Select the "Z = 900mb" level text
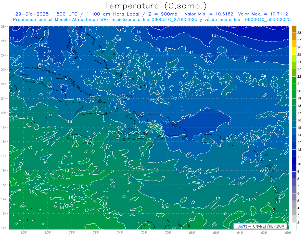The width and height of the screenshot is (306, 236). (x=163, y=14)
